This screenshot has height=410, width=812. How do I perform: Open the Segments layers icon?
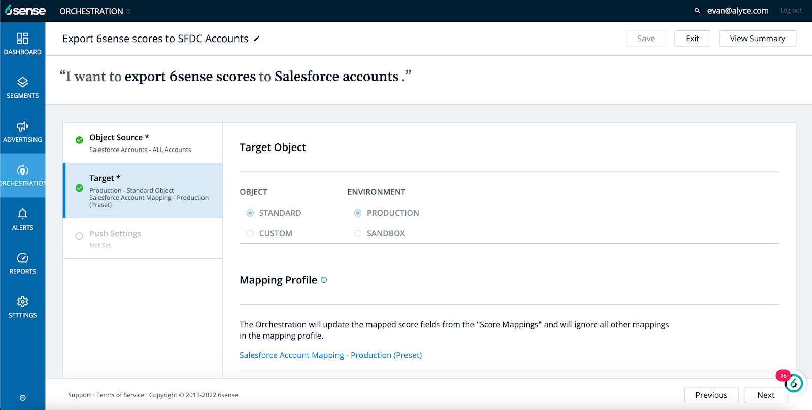23,82
